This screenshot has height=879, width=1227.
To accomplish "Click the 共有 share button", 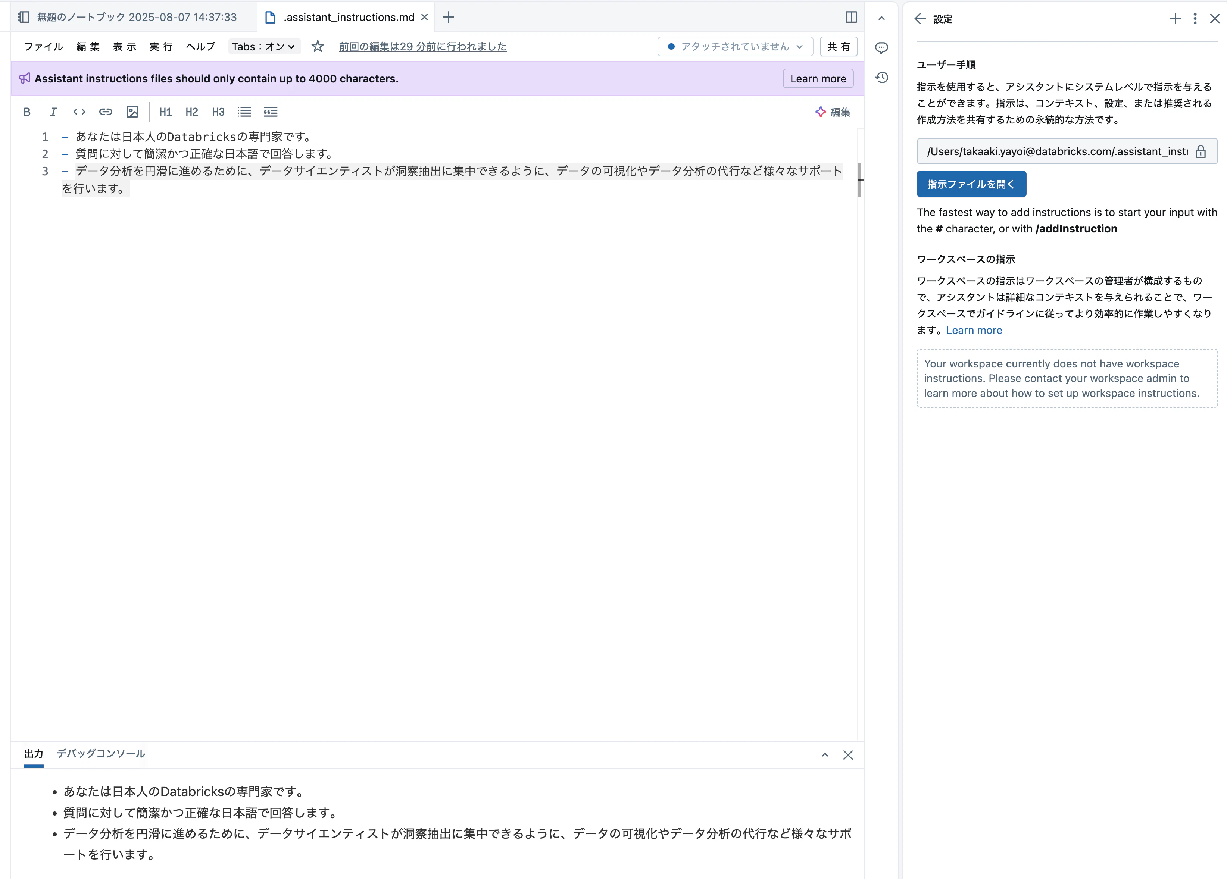I will [x=839, y=47].
